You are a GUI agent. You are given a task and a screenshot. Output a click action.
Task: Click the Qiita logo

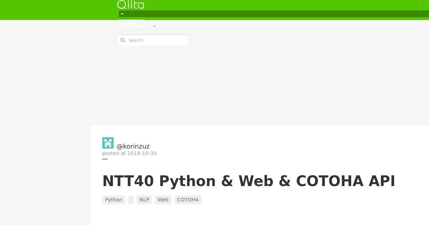pyautogui.click(x=130, y=5)
